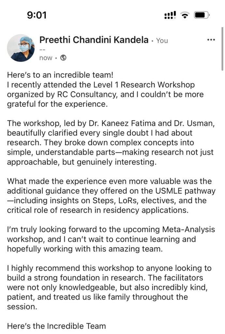Tap the cellular signal strength icon
225x334 pixels.
tap(170, 15)
